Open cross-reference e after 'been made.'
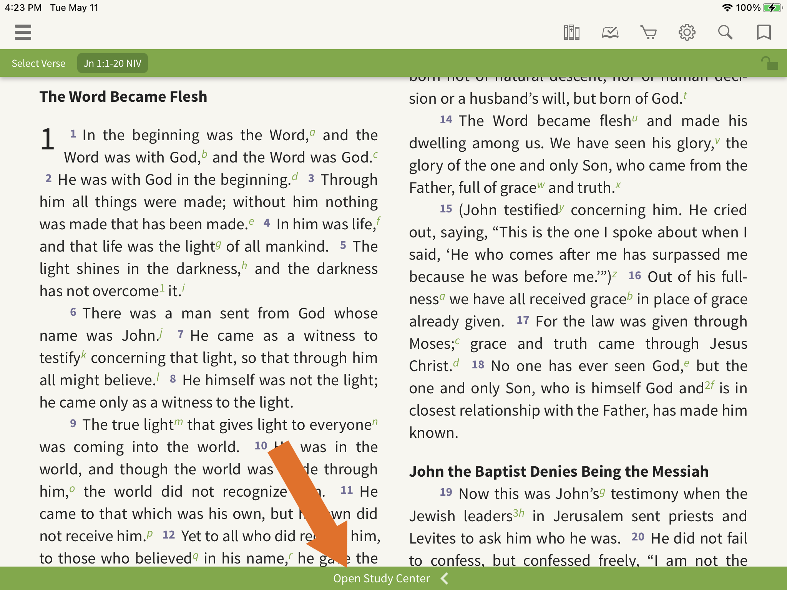Screen dimensions: 787x590 (251, 222)
